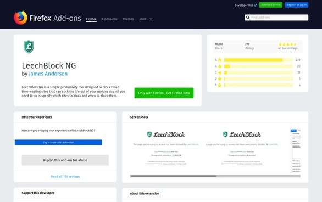The image size is (322, 202).
Task: Click the star icon in the 1-star row
Action: [220, 85]
